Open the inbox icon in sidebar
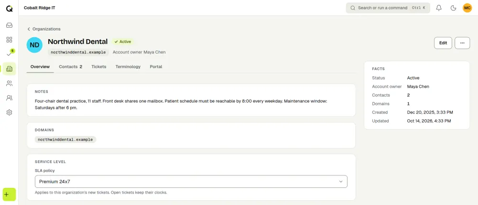The image size is (478, 205). click(9, 25)
